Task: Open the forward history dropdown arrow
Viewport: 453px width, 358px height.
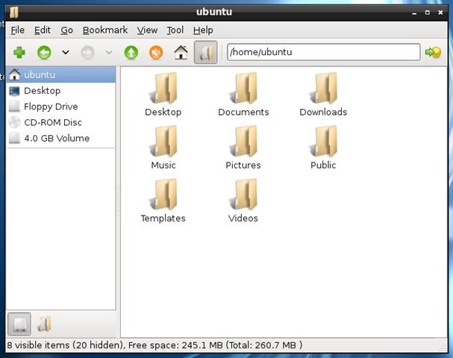Action: click(109, 52)
